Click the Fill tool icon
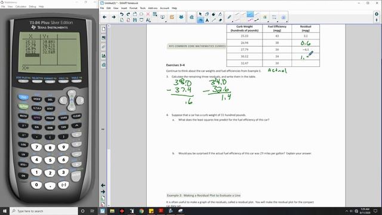Image resolution: width=382 pixels, height=215 pixels. tap(220, 14)
